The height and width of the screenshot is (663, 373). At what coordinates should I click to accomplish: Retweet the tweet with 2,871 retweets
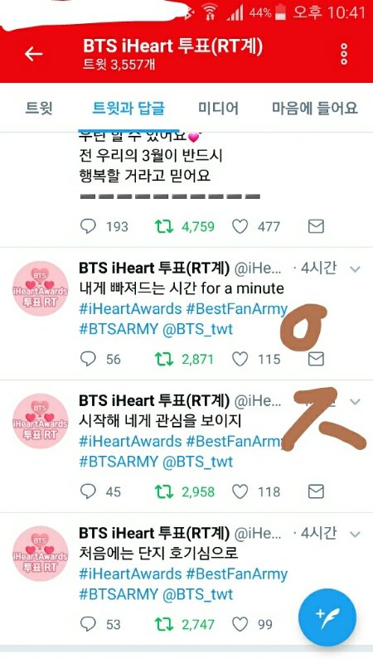tap(163, 359)
